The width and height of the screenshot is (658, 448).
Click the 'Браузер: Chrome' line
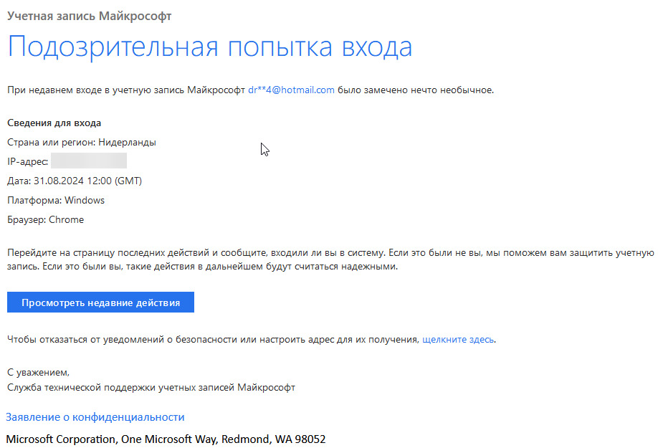click(45, 219)
